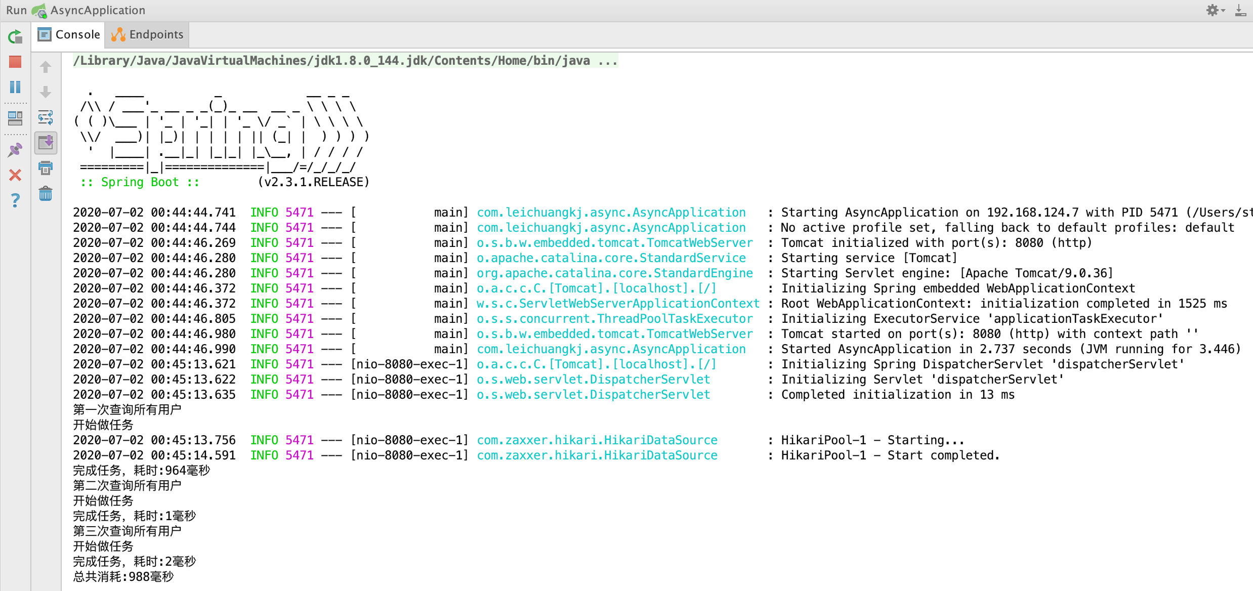Close the run tab with red X
This screenshot has width=1253, height=591.
pyautogui.click(x=15, y=175)
